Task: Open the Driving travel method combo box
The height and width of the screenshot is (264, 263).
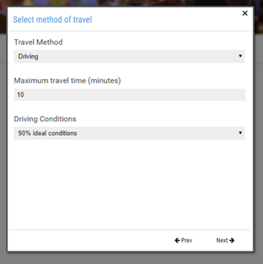Action: 129,56
